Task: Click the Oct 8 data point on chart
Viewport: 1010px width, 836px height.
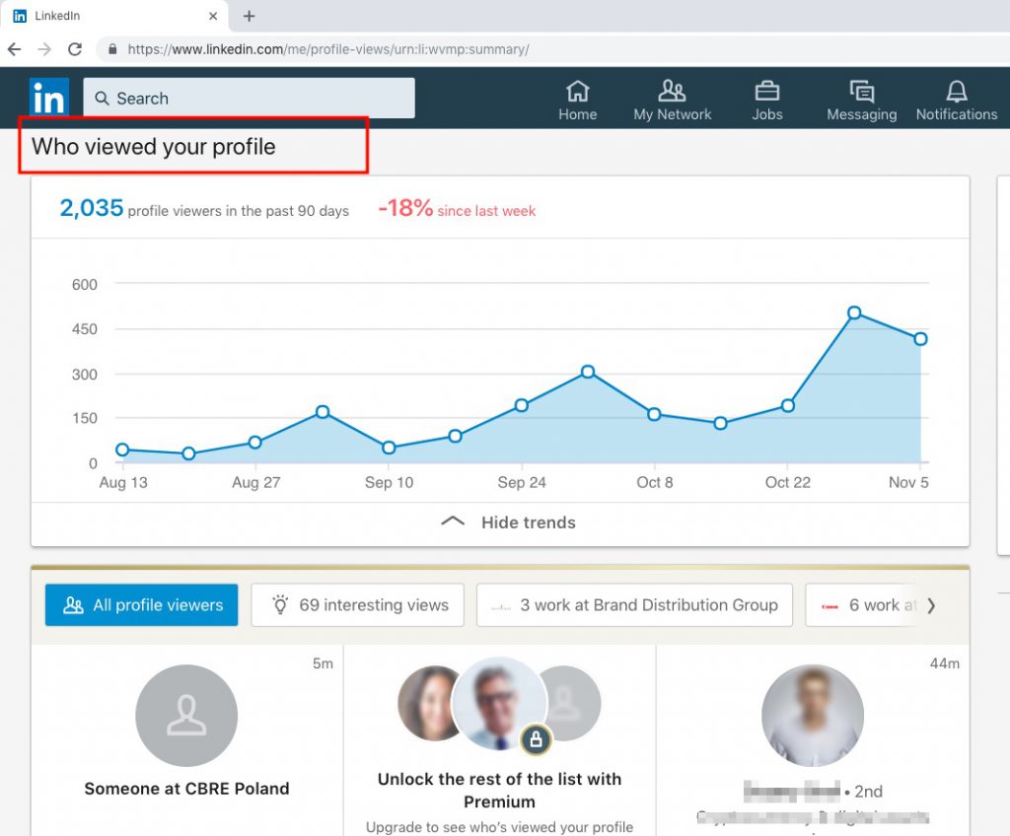Action: (654, 414)
